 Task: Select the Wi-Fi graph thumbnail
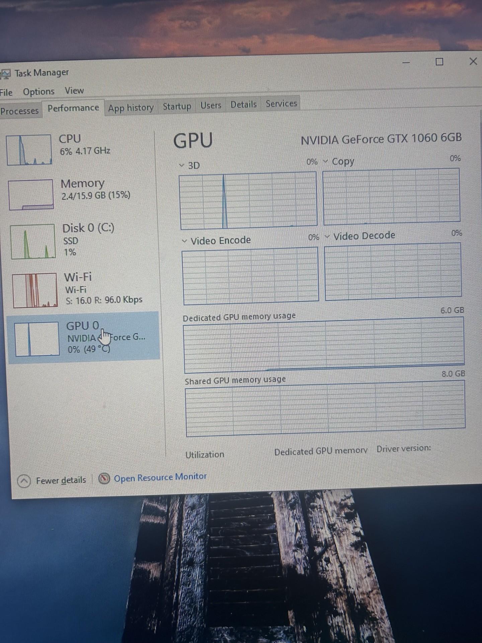[35, 290]
